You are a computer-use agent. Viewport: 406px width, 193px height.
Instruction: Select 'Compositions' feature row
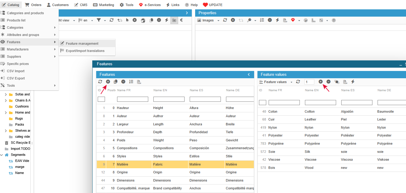point(175,148)
